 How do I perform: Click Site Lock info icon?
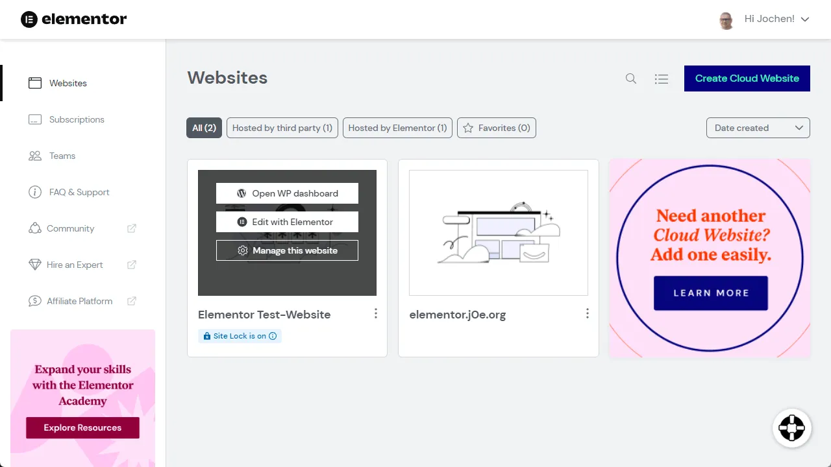[273, 336]
